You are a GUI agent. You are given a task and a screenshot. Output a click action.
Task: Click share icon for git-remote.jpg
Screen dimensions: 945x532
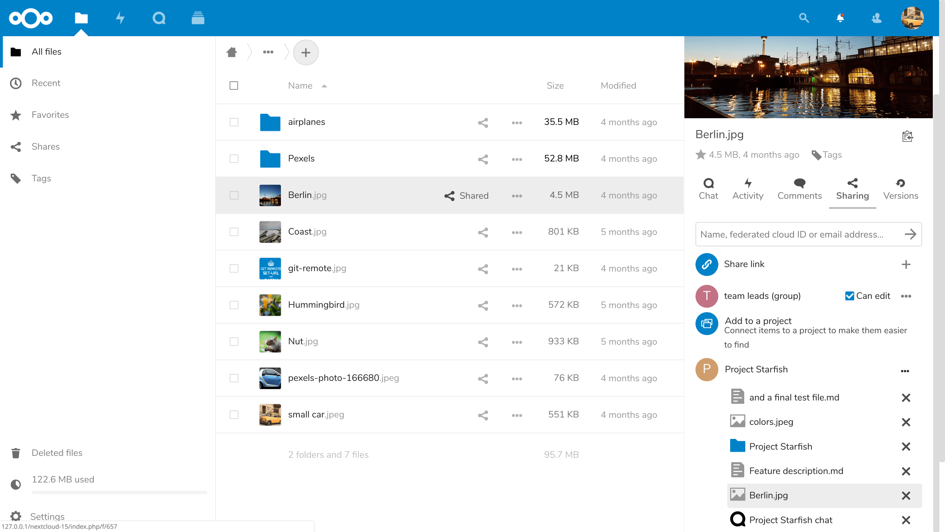(483, 269)
